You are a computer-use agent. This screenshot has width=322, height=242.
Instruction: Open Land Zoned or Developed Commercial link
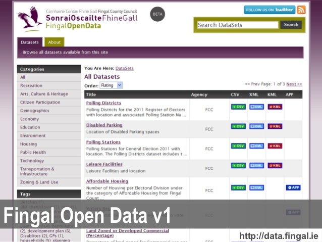128,233
